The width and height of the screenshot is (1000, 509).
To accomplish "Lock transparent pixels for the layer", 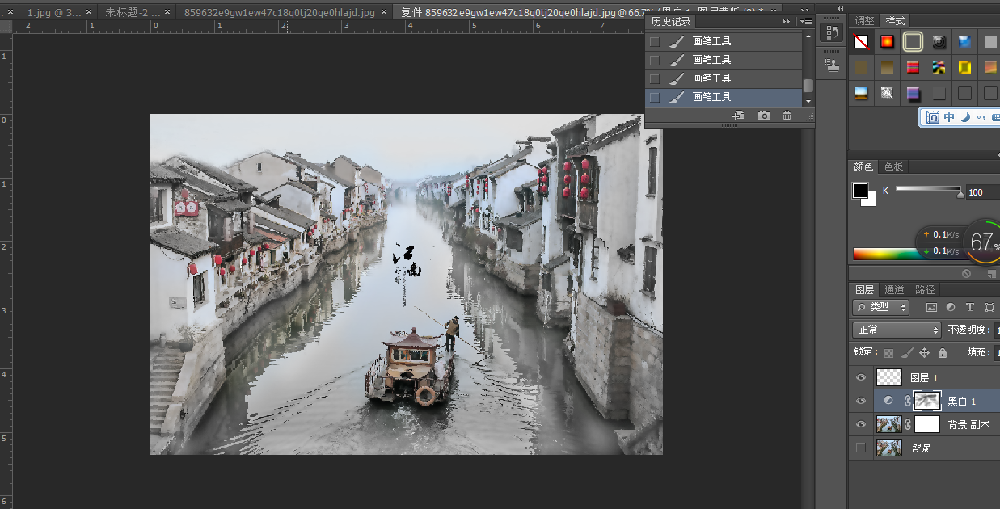I will tap(889, 353).
